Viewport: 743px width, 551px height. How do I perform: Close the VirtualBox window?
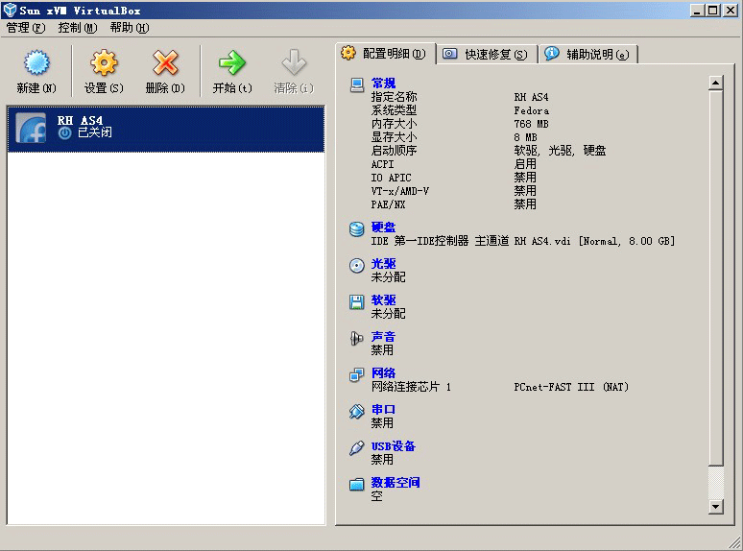[x=731, y=10]
